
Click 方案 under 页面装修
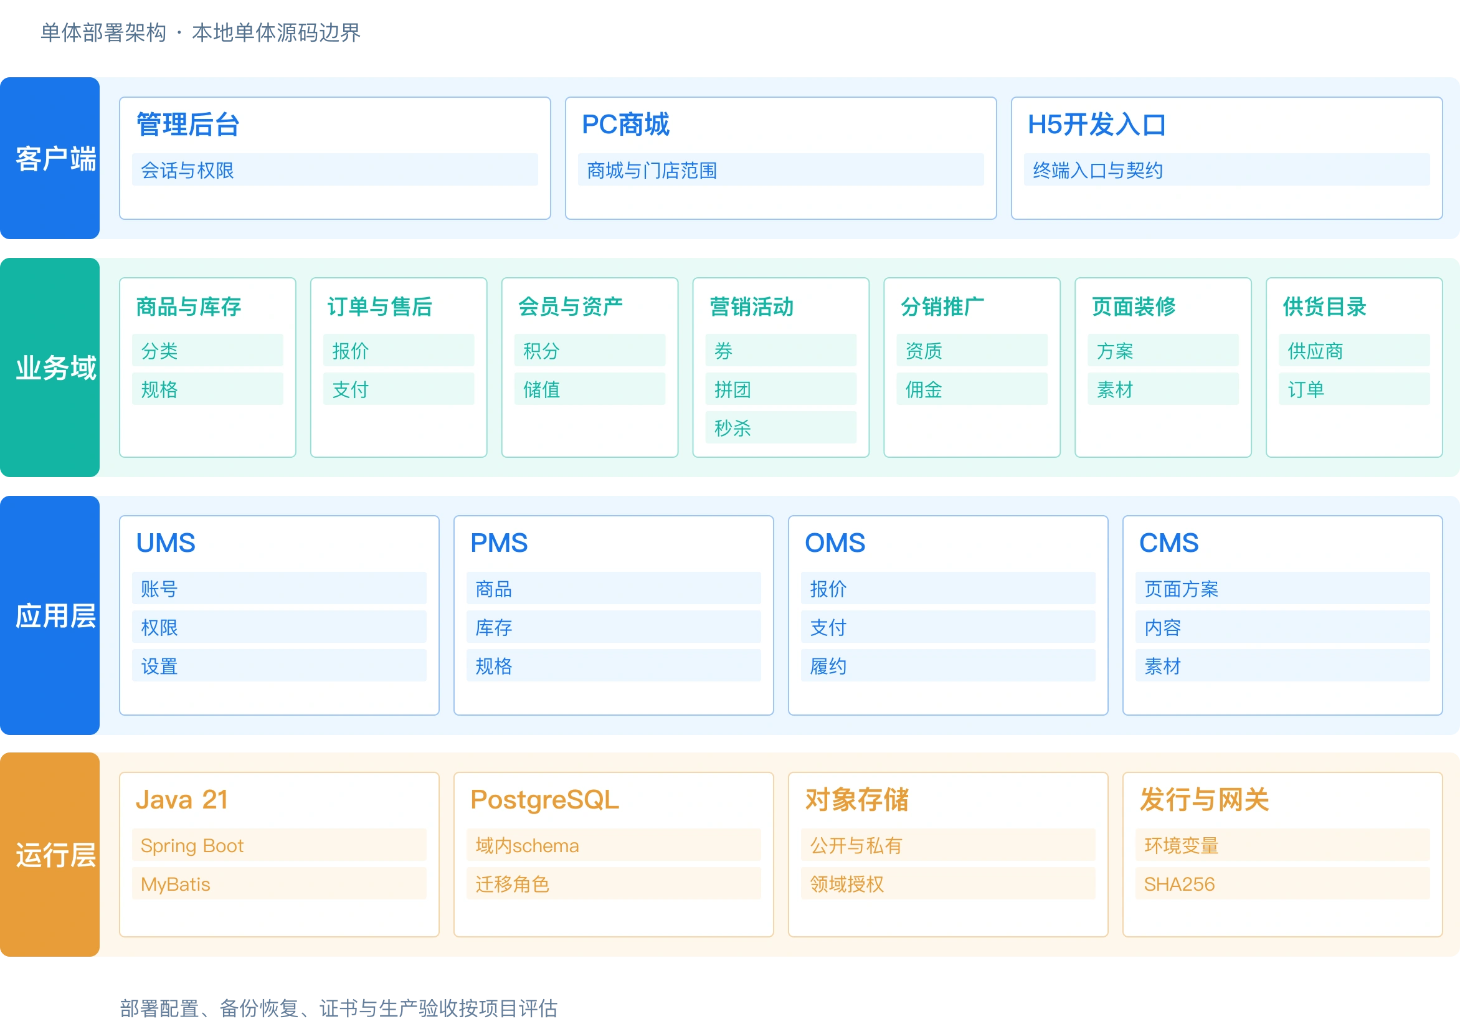[x=1163, y=351]
